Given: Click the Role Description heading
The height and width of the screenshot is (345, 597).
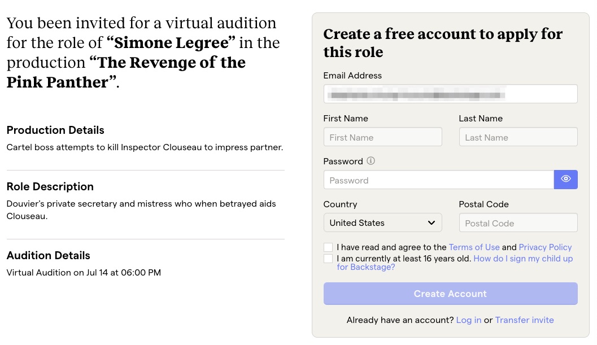Looking at the screenshot, I should tap(50, 186).
